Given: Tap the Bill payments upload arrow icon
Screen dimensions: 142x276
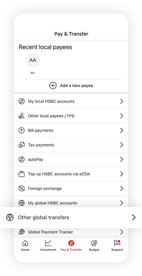Looking at the screenshot, I should [x=21, y=130].
